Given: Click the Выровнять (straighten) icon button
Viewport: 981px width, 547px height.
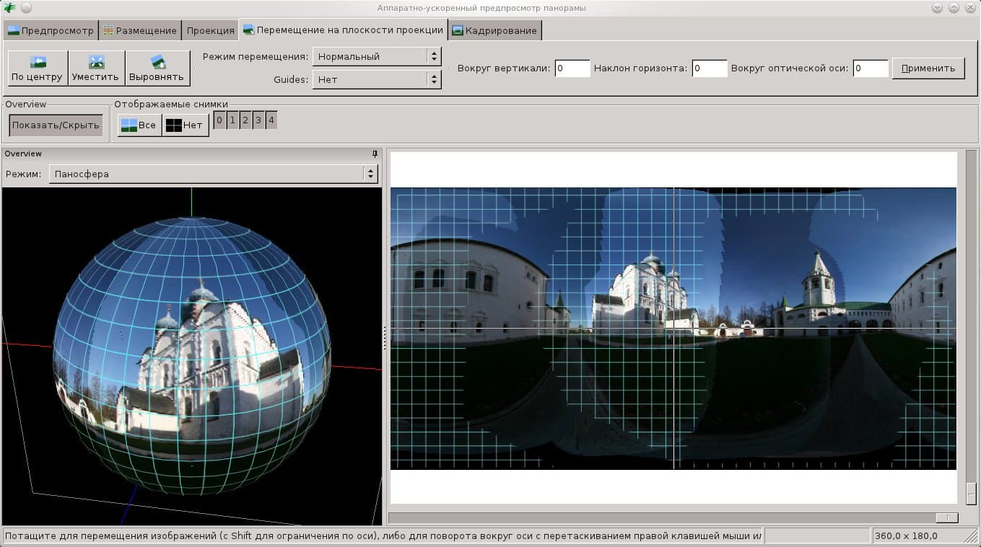Looking at the screenshot, I should tap(157, 68).
